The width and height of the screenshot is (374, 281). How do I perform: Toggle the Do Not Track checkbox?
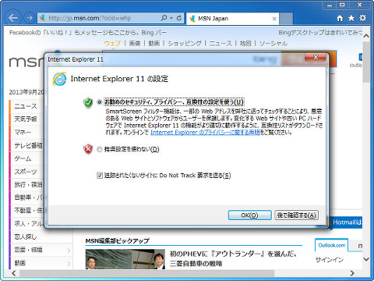tap(99, 176)
